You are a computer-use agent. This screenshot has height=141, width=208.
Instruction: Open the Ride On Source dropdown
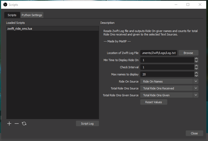point(169,81)
